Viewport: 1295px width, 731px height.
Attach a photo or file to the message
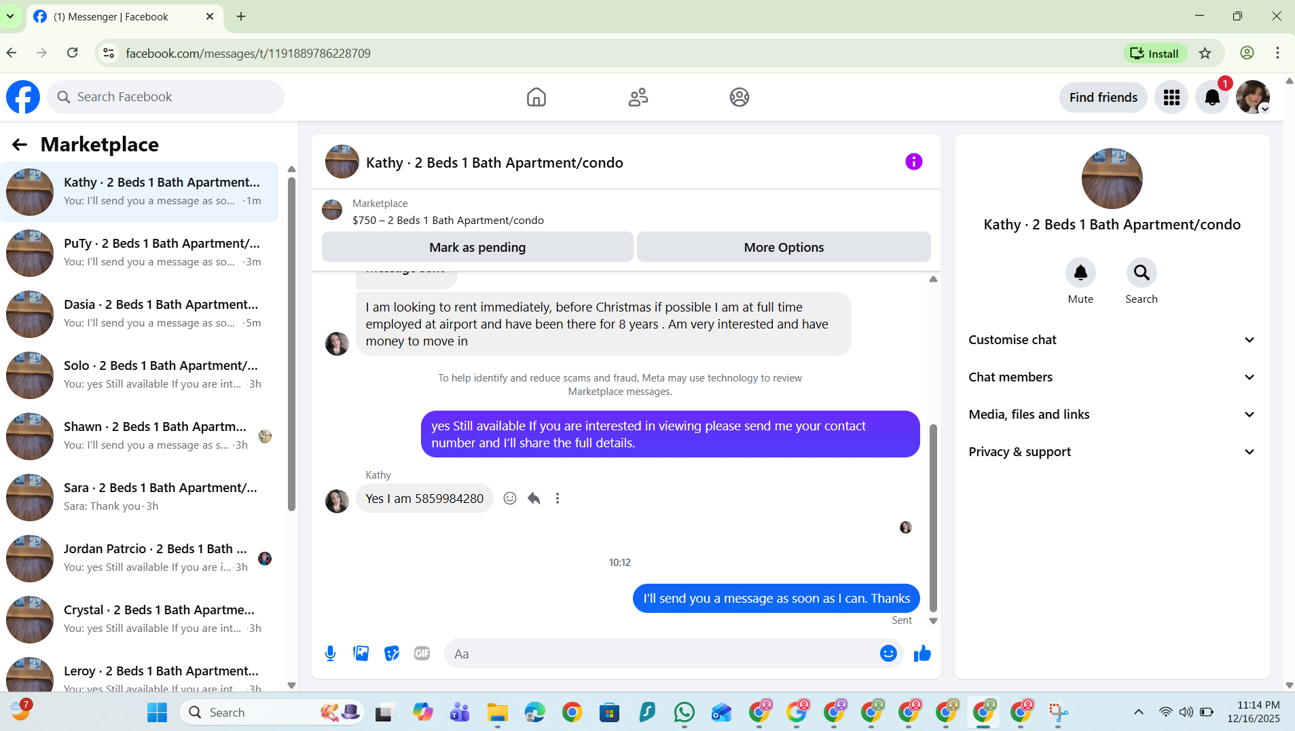361,654
